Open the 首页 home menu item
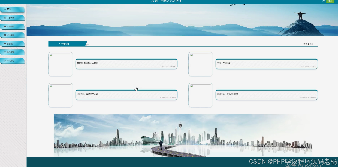The image size is (338, 167). 12,9
